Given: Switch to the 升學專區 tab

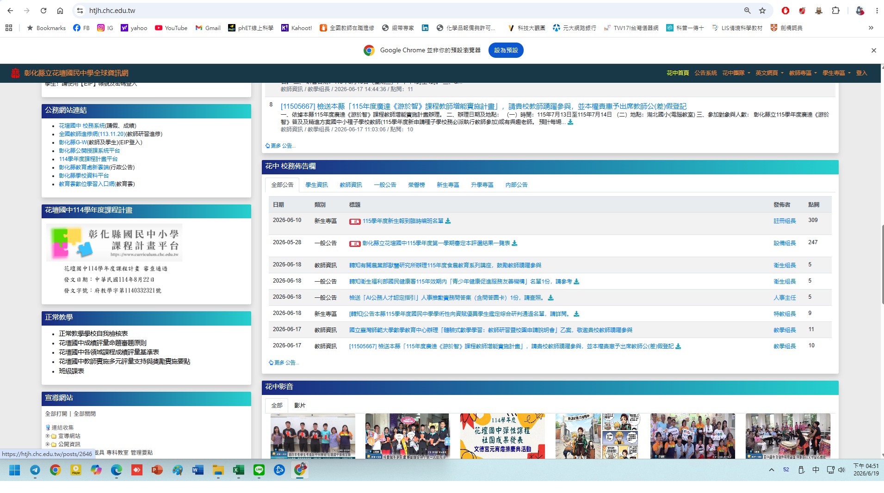Looking at the screenshot, I should pyautogui.click(x=482, y=185).
